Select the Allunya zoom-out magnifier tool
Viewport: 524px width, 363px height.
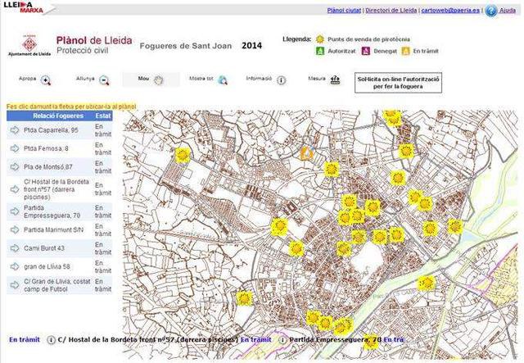[x=104, y=80]
